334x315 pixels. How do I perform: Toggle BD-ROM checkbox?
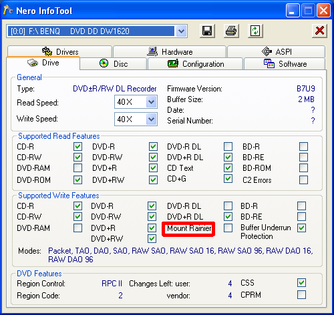click(x=304, y=168)
